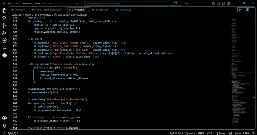The width and height of the screenshot is (257, 135).
Task: Click '### Detailed Analysis' string on line 440
Action: click(61, 89)
